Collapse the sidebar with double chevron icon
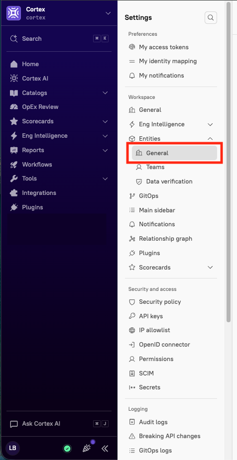 click(x=105, y=448)
